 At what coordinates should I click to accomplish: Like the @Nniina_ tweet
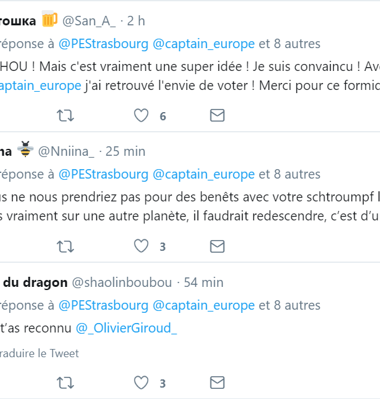point(141,246)
